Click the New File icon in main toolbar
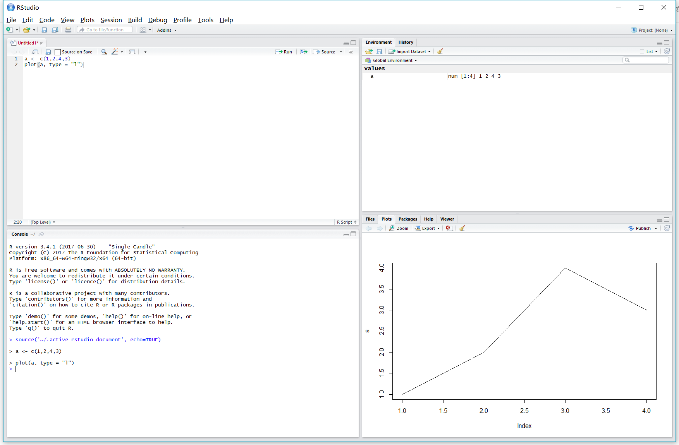The image size is (679, 445). [x=9, y=30]
